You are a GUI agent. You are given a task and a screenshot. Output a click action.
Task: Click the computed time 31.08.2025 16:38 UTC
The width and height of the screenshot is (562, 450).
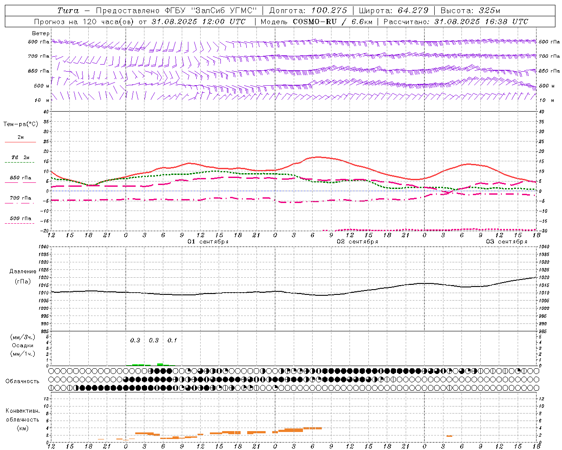point(481,22)
